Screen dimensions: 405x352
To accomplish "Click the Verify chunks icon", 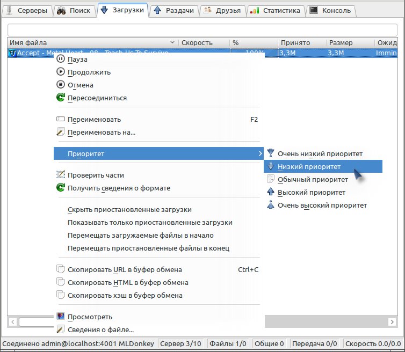I will (x=61, y=175).
